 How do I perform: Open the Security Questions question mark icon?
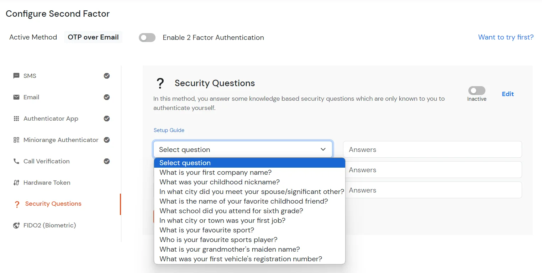tap(16, 204)
